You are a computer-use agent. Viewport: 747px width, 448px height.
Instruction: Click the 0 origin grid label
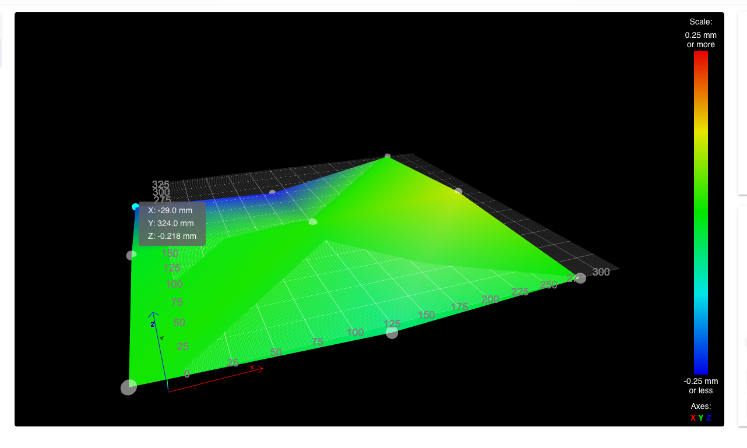[x=186, y=374]
